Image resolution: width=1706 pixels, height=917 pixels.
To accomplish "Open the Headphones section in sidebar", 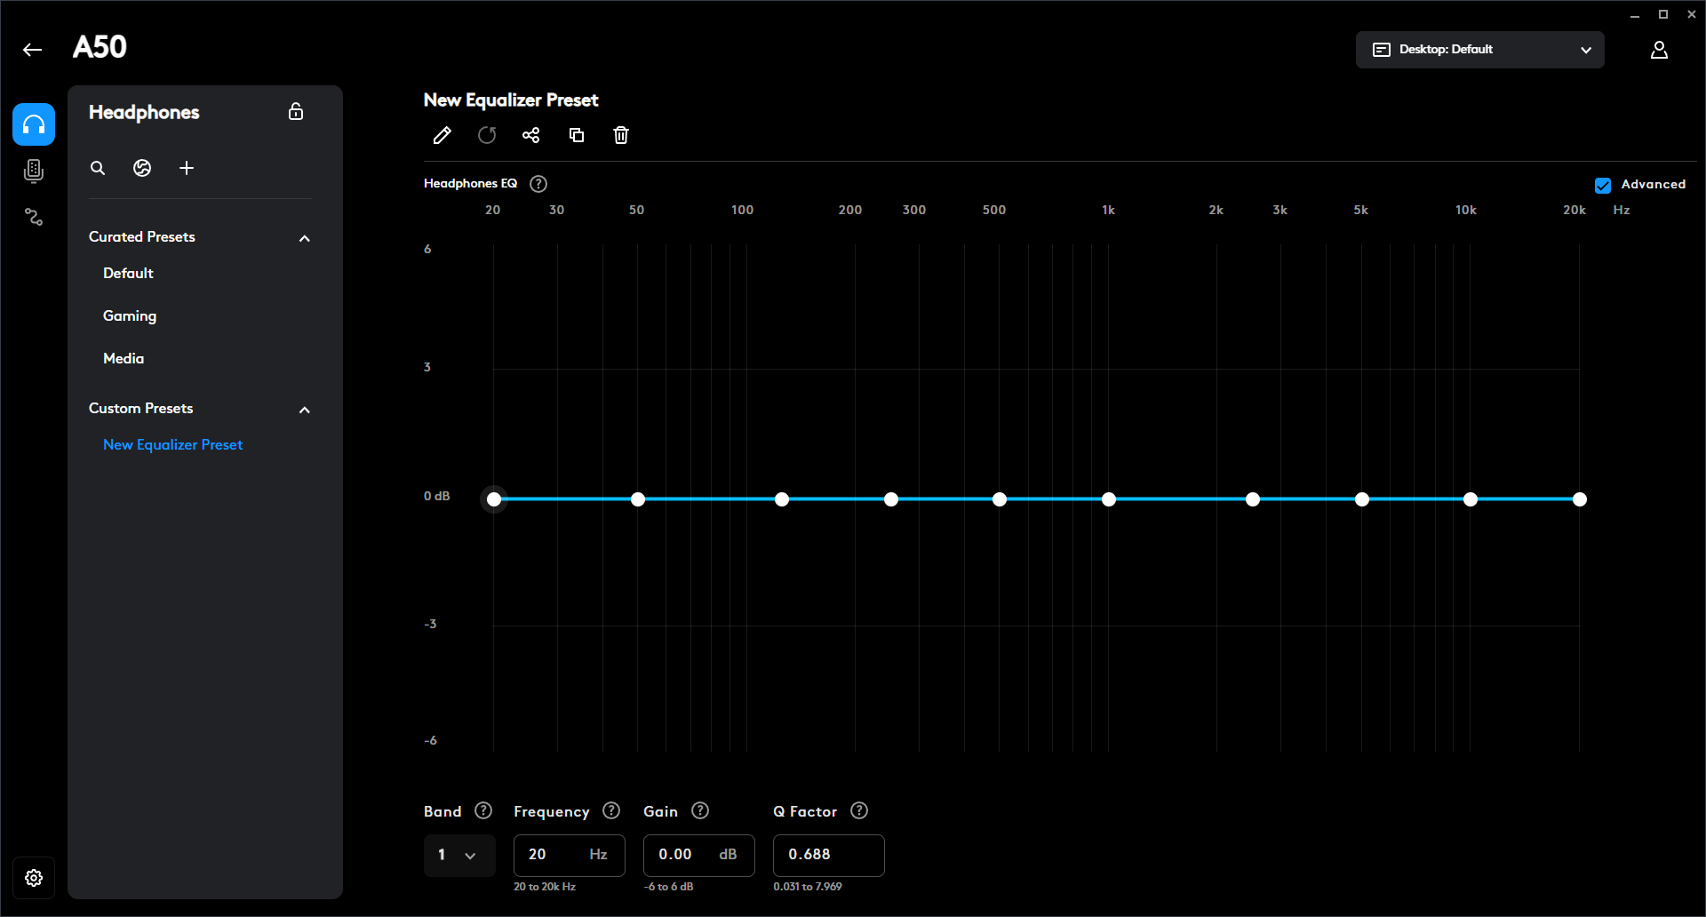I will point(34,124).
